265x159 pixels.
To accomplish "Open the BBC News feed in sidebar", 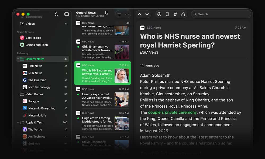I will (43, 66).
